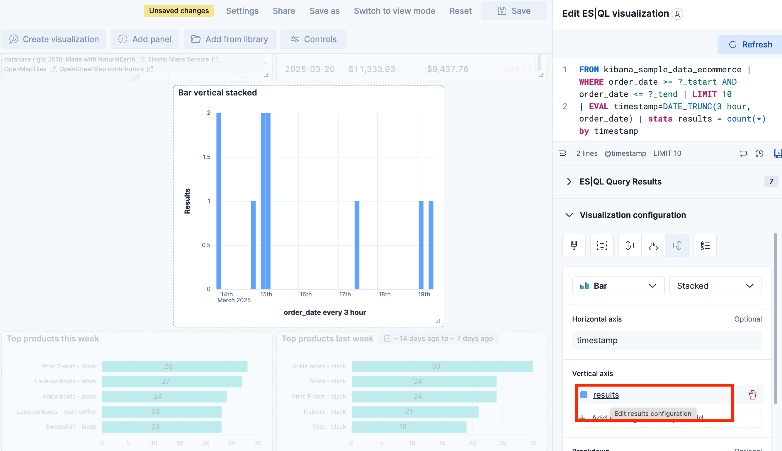The image size is (782, 451).
Task: Open the legend settings icon
Action: click(x=705, y=245)
